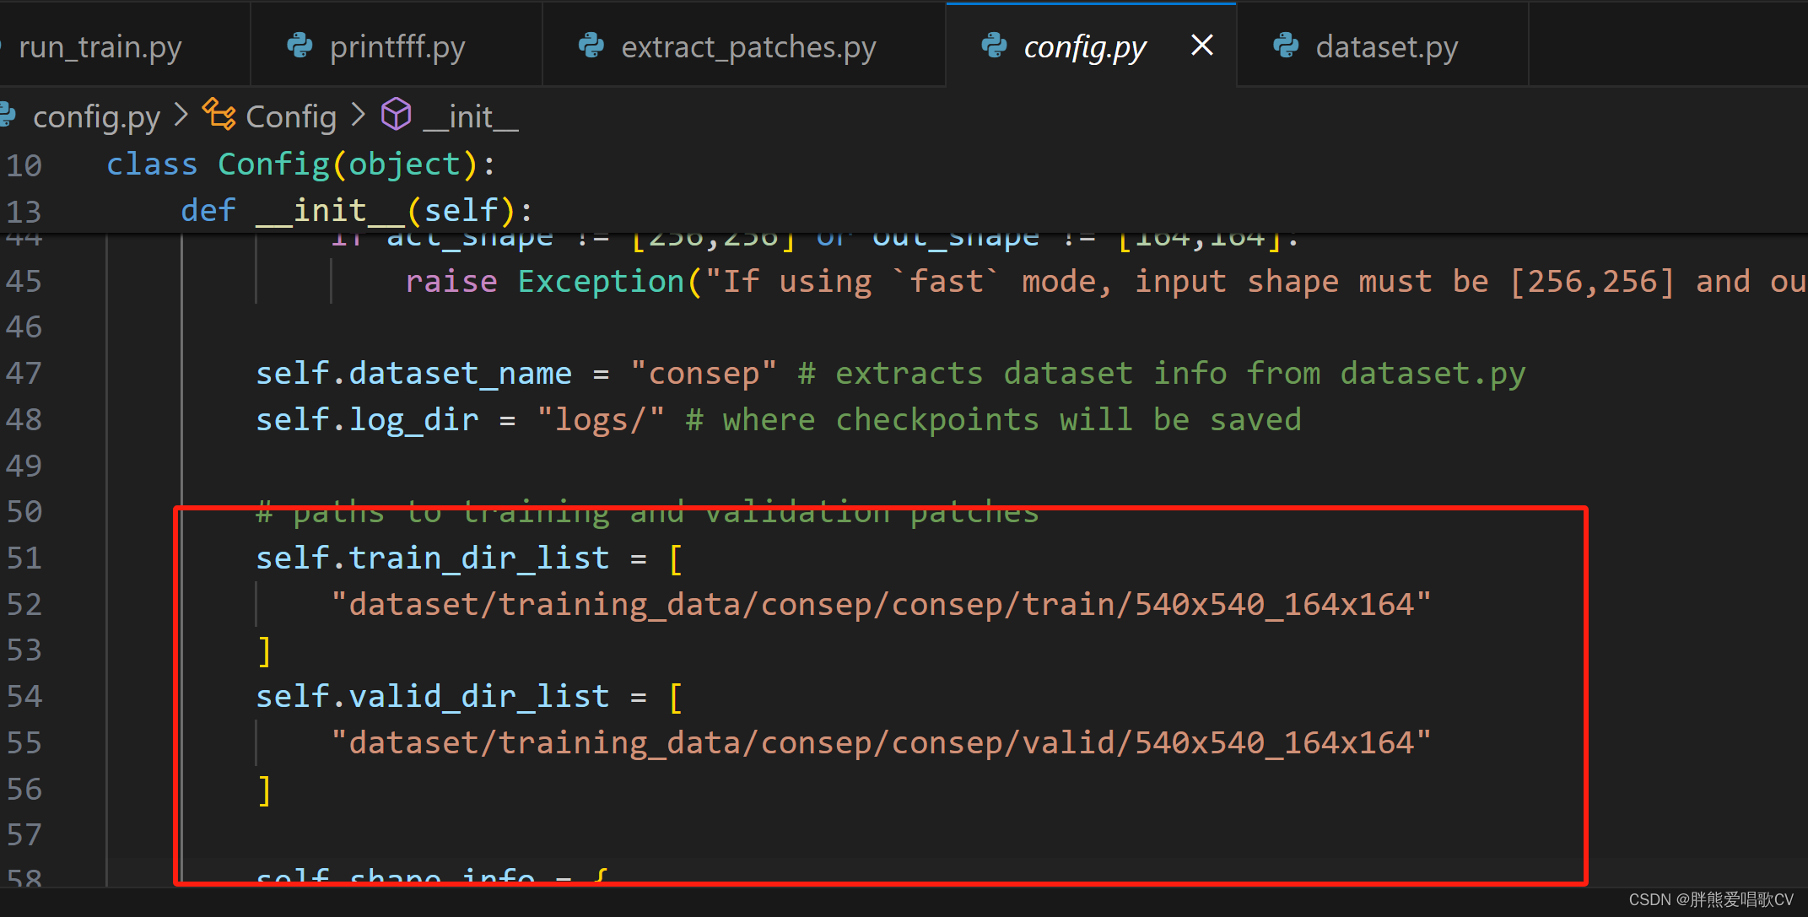Click the Config class symbol icon

[219, 115]
